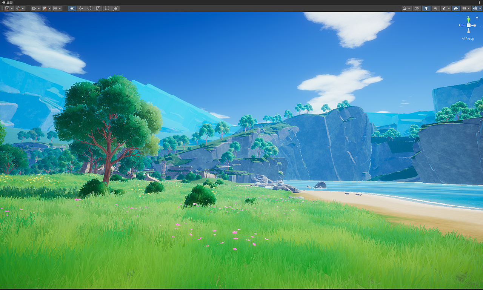Expand the scene effects dropdown arrow
Viewport: 483px width, 290px height.
(449, 8)
